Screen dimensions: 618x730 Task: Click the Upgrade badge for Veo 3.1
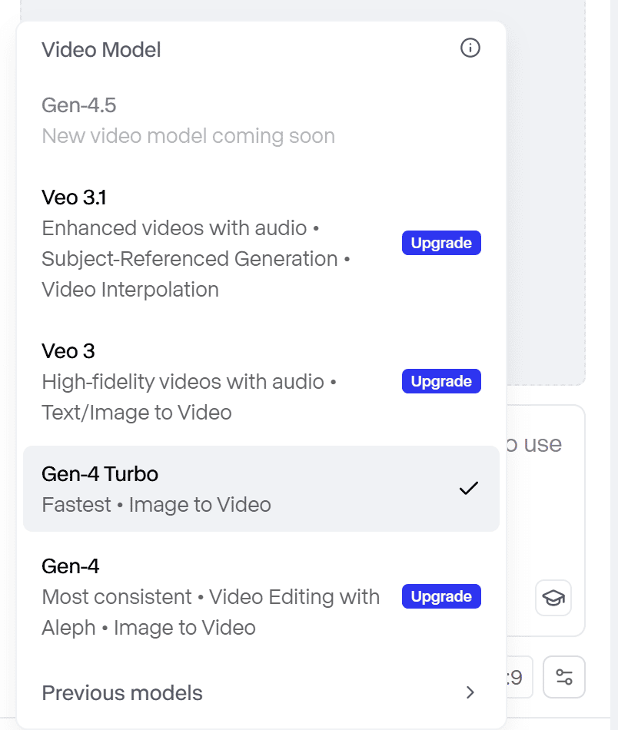click(x=441, y=244)
